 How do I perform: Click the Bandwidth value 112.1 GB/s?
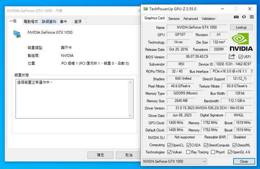click(237, 101)
